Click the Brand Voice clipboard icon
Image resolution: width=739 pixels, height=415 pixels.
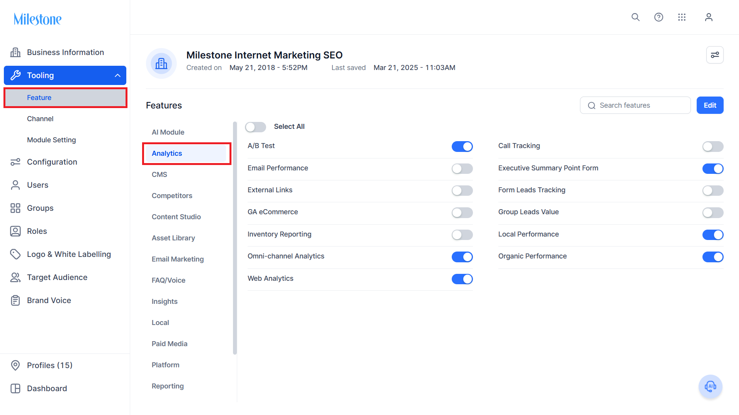[15, 300]
